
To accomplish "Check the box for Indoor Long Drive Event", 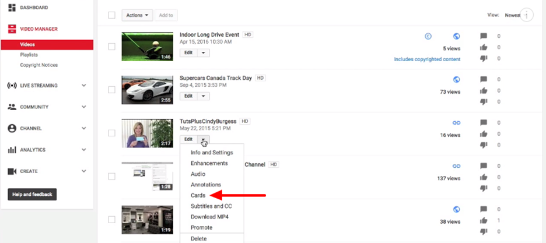I will coord(111,47).
